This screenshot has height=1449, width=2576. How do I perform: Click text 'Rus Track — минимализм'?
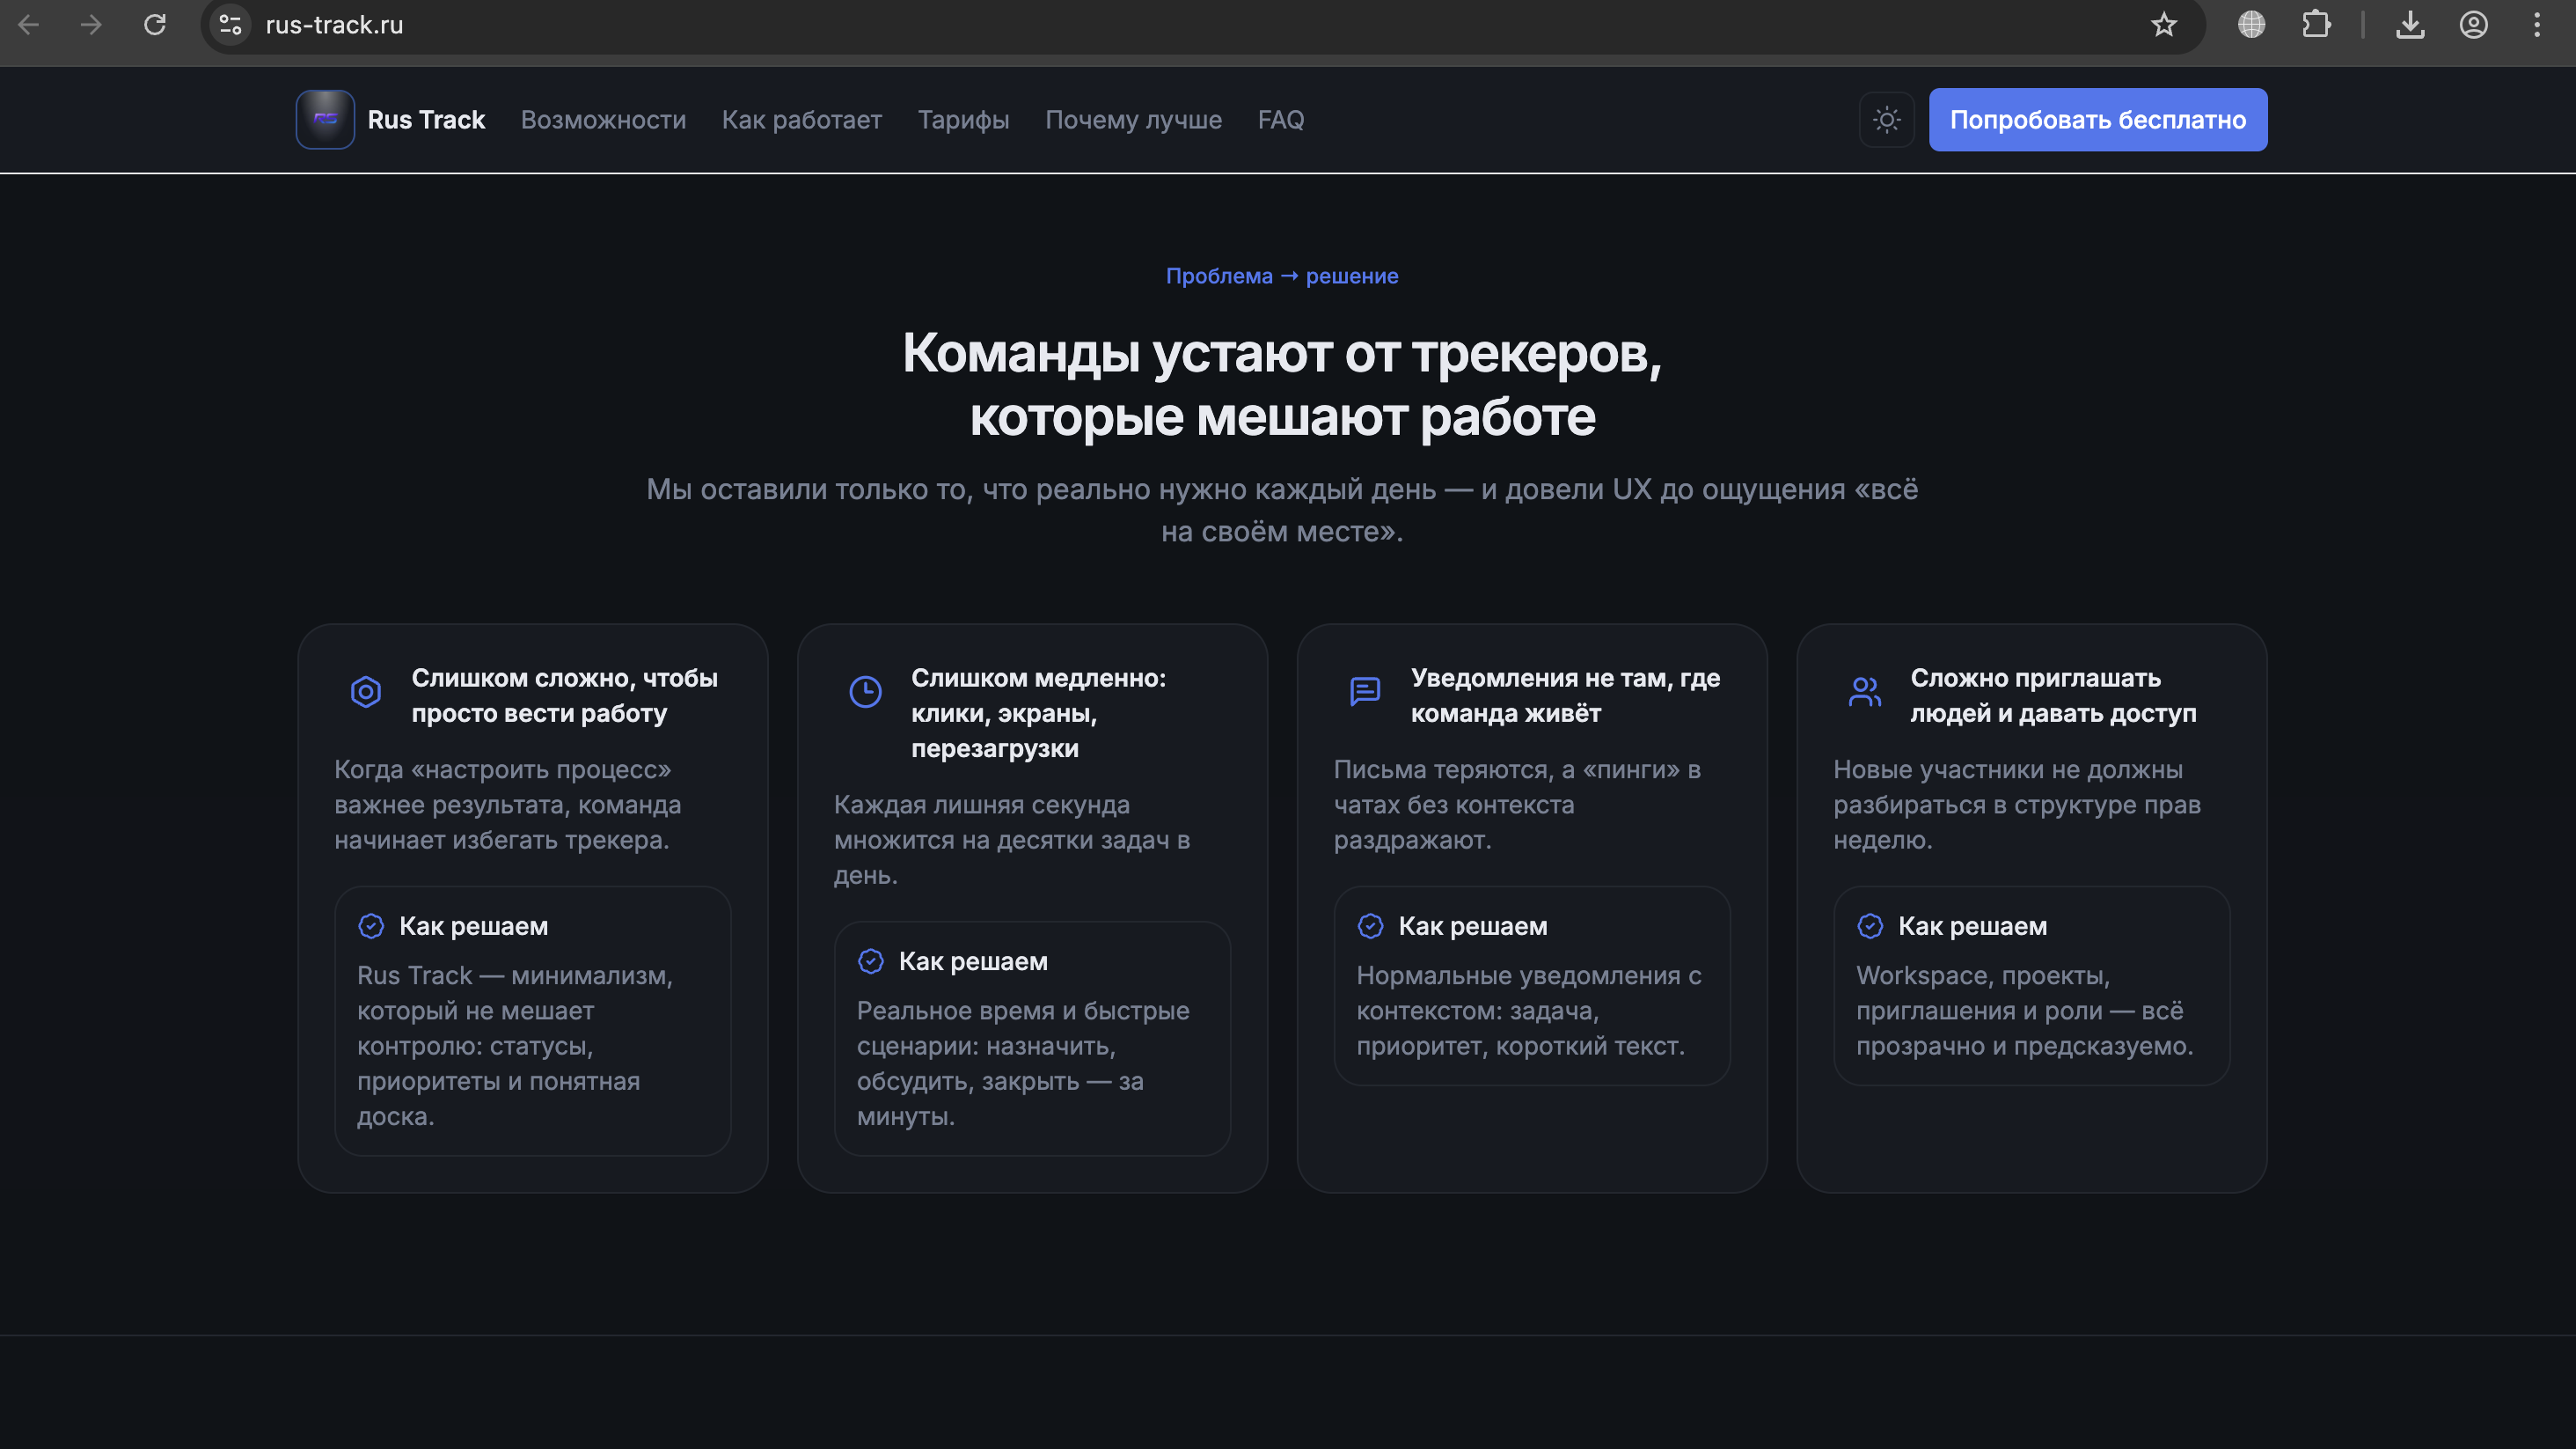[x=515, y=1046]
